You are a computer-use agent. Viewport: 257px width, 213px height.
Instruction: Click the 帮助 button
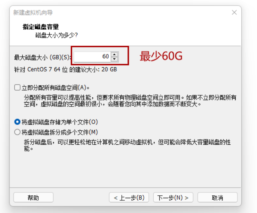click(33, 197)
